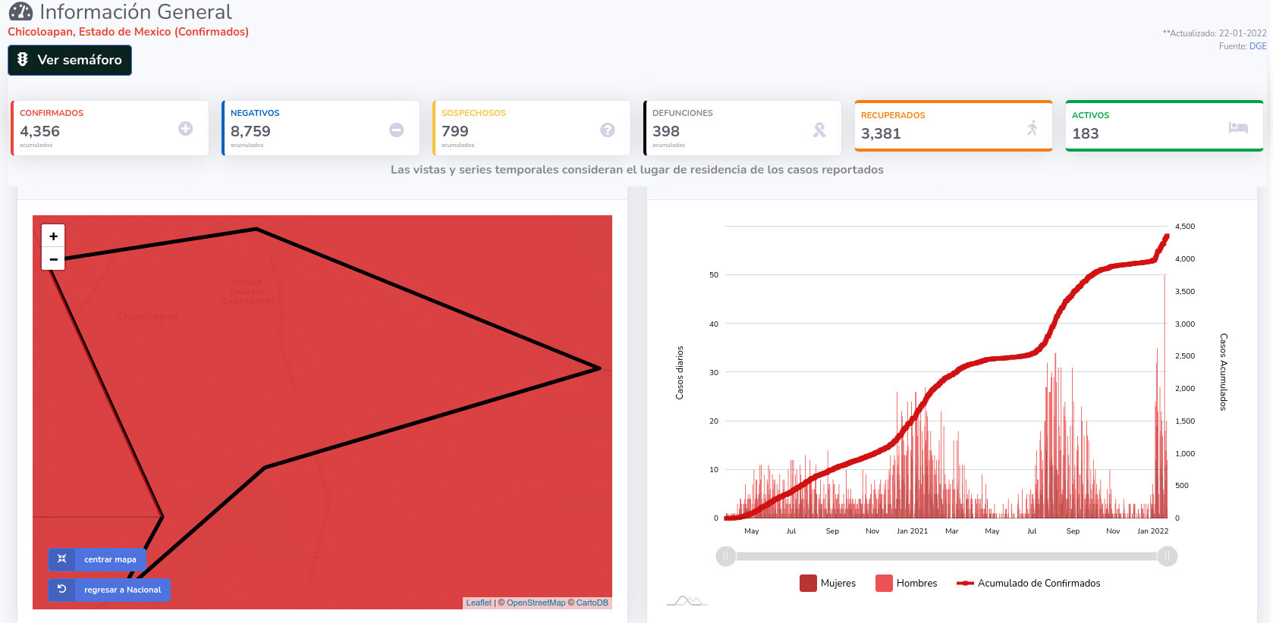1273x623 pixels.
Task: Zoom in on the map
Action: (x=53, y=236)
